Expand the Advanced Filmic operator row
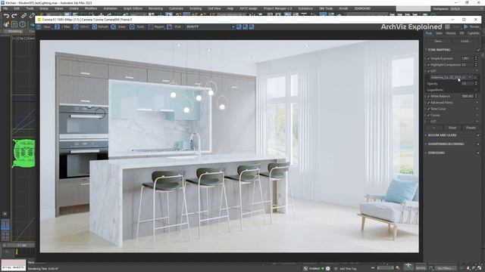 (477, 103)
